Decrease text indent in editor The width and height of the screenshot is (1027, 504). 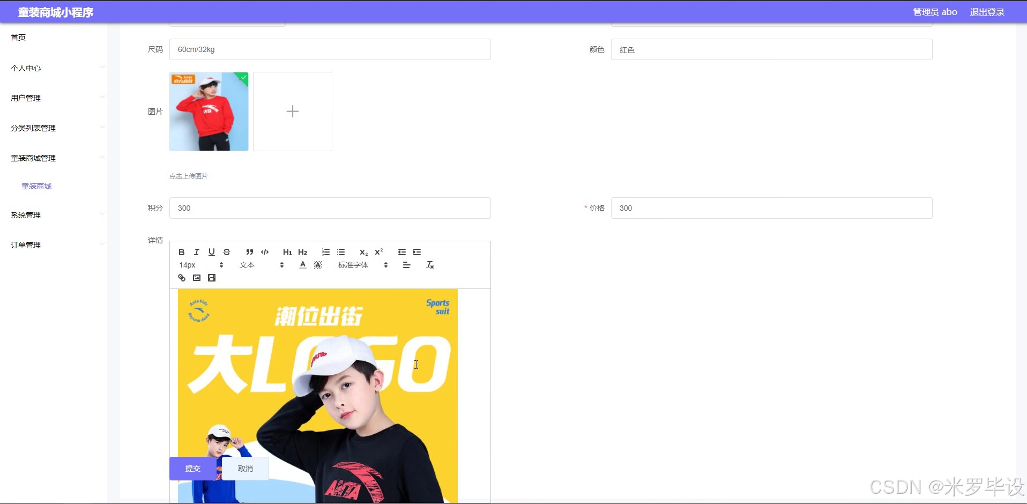pyautogui.click(x=402, y=252)
